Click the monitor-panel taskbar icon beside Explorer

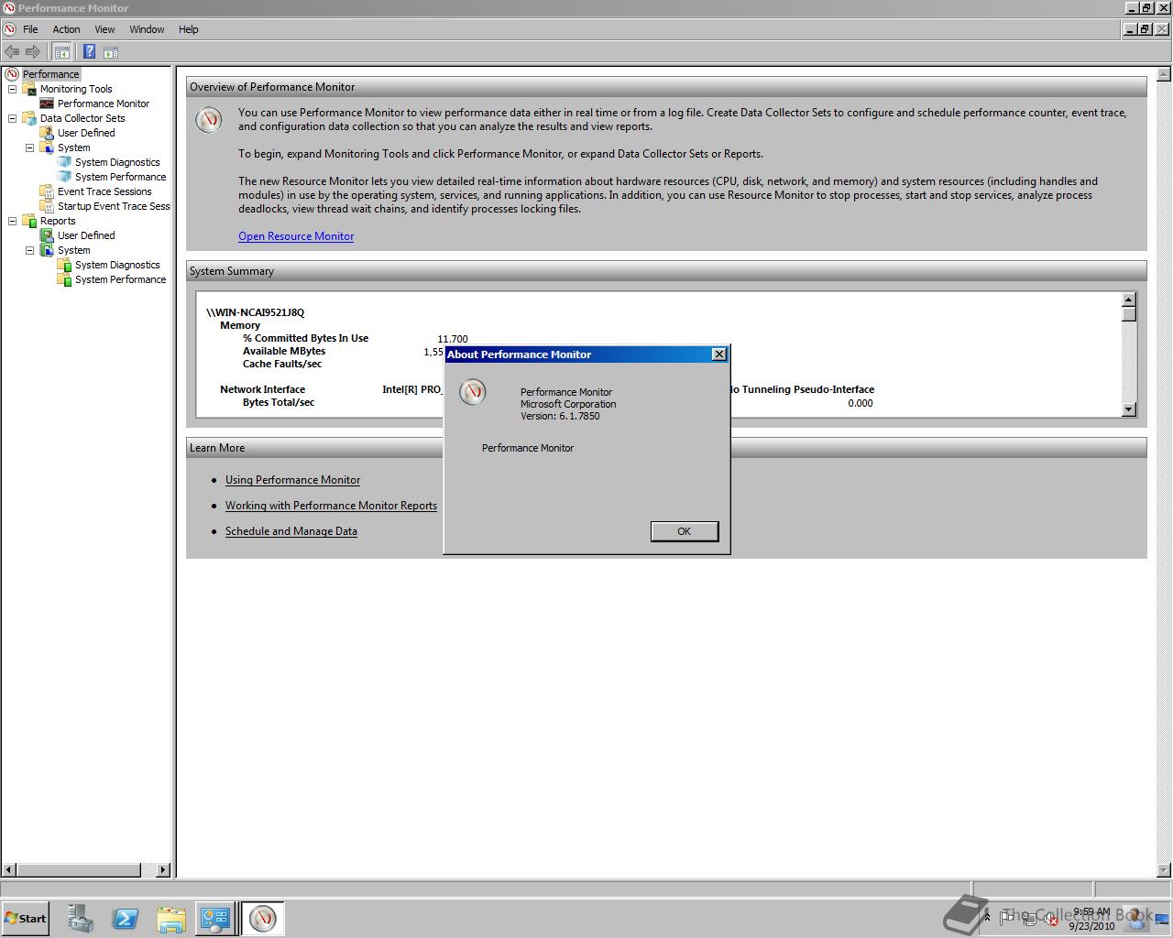tap(215, 919)
